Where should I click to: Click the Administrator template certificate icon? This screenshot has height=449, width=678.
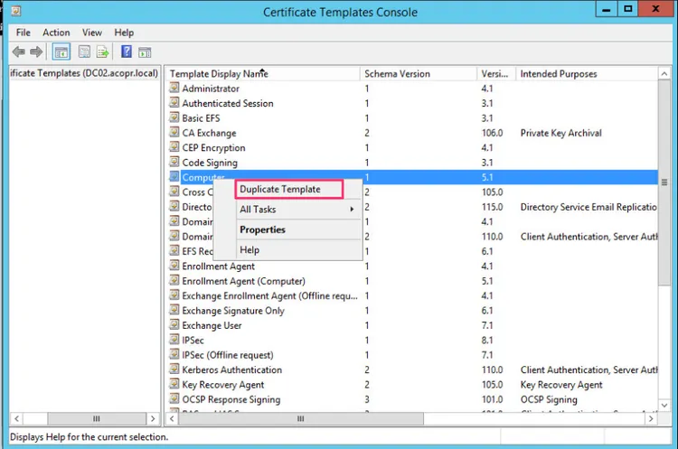(174, 89)
